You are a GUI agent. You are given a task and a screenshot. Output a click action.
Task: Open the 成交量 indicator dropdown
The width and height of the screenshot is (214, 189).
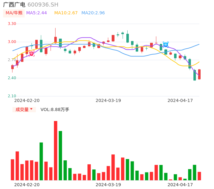pos(22,109)
